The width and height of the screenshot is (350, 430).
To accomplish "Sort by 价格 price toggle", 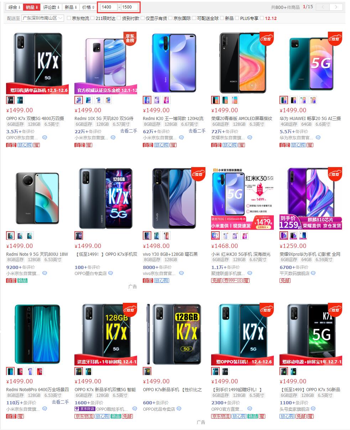I will (x=88, y=7).
